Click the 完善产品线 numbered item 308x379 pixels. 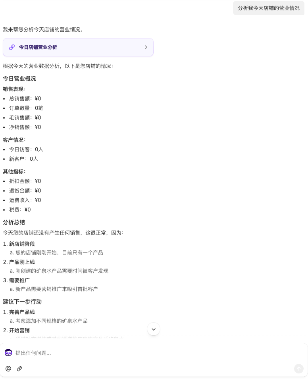pyautogui.click(x=22, y=312)
